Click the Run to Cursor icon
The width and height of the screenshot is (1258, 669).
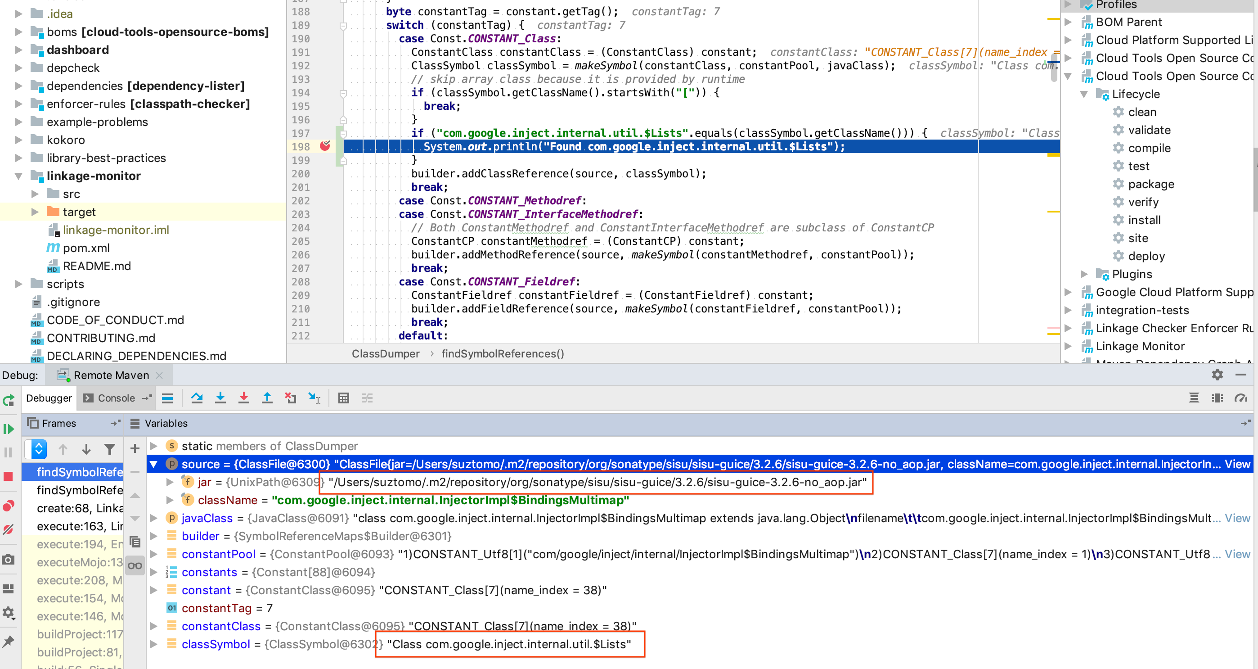click(x=315, y=398)
